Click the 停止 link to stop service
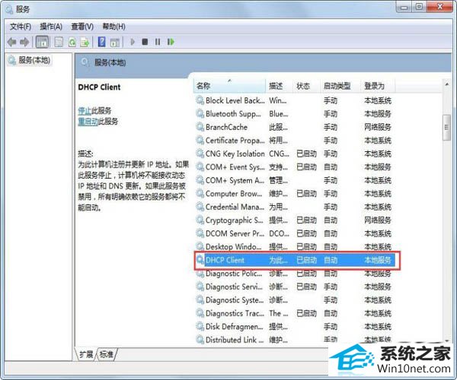Screen dimensions: 457x380 [x=85, y=111]
